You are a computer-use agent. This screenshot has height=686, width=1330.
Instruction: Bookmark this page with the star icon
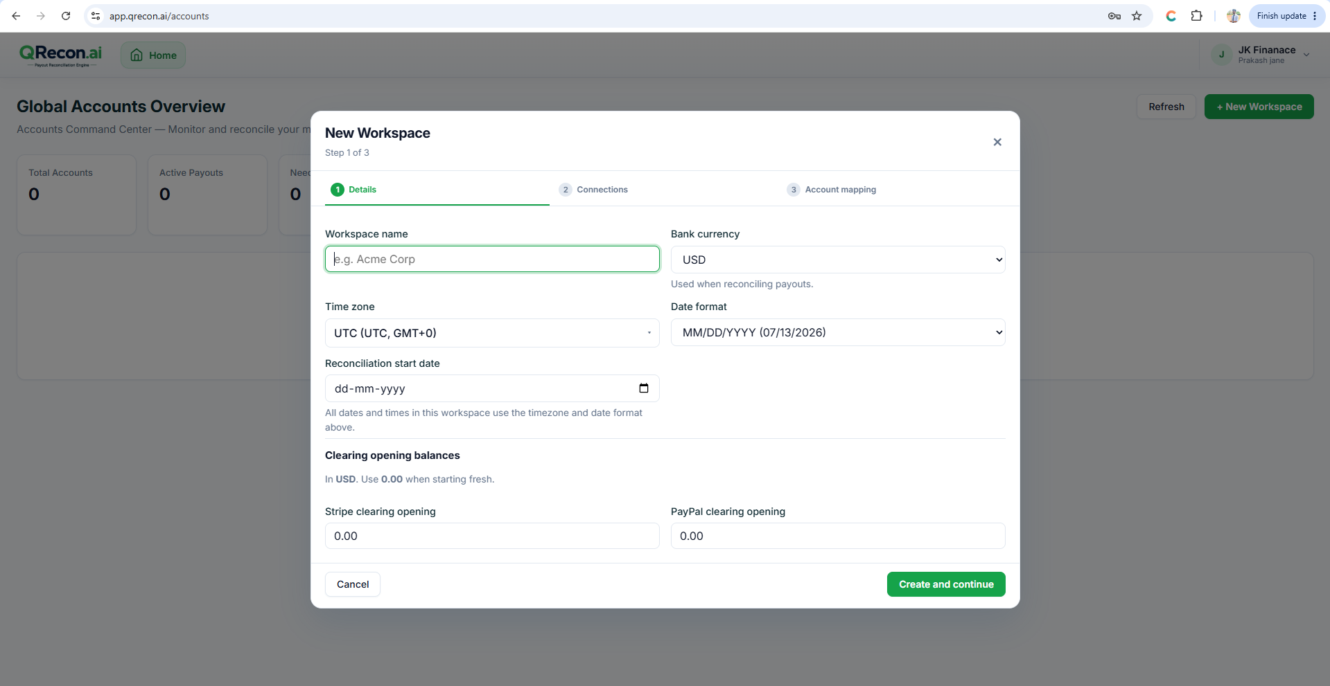pyautogui.click(x=1137, y=16)
